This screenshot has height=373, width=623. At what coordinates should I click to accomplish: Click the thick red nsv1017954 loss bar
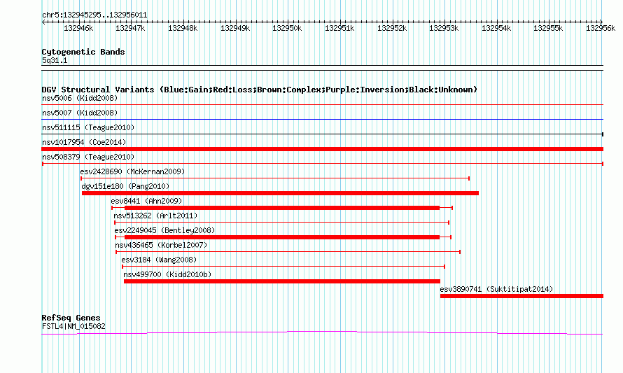322,149
